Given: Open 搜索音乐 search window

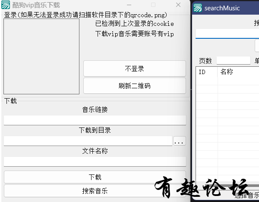Looking at the screenshot, I should (x=95, y=191).
